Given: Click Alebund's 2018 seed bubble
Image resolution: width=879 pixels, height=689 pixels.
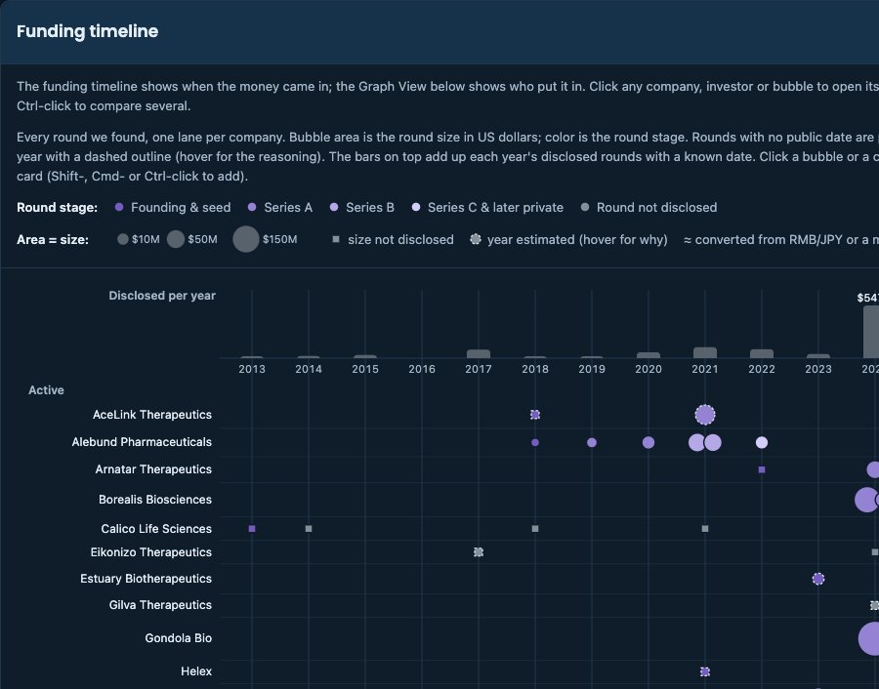Looking at the screenshot, I should [x=535, y=442].
